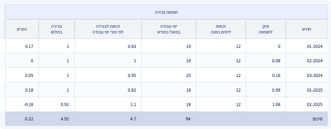Click the צבירה בתלוש column header

tap(57, 29)
